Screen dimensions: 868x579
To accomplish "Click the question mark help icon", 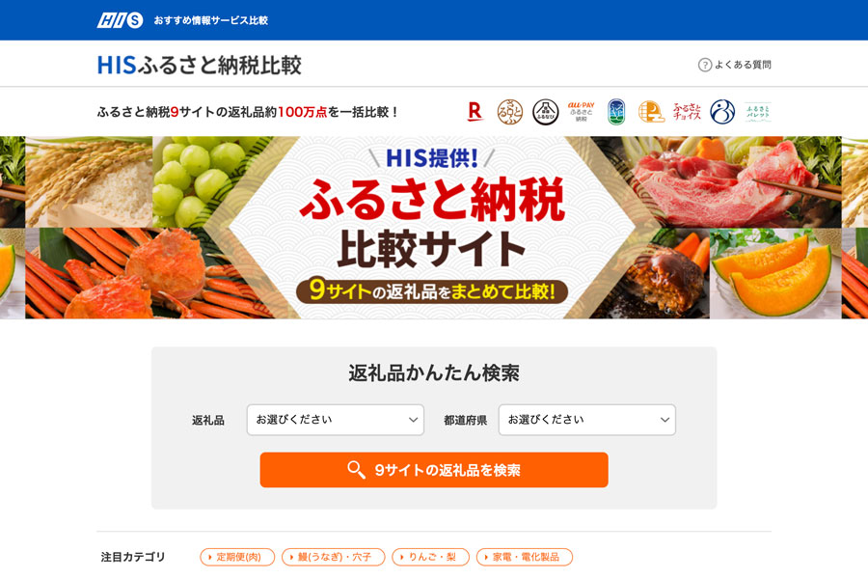I will (705, 65).
